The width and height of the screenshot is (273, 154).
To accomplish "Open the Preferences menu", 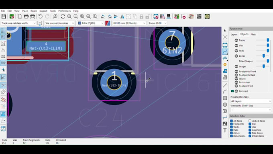I will (x=64, y=11).
